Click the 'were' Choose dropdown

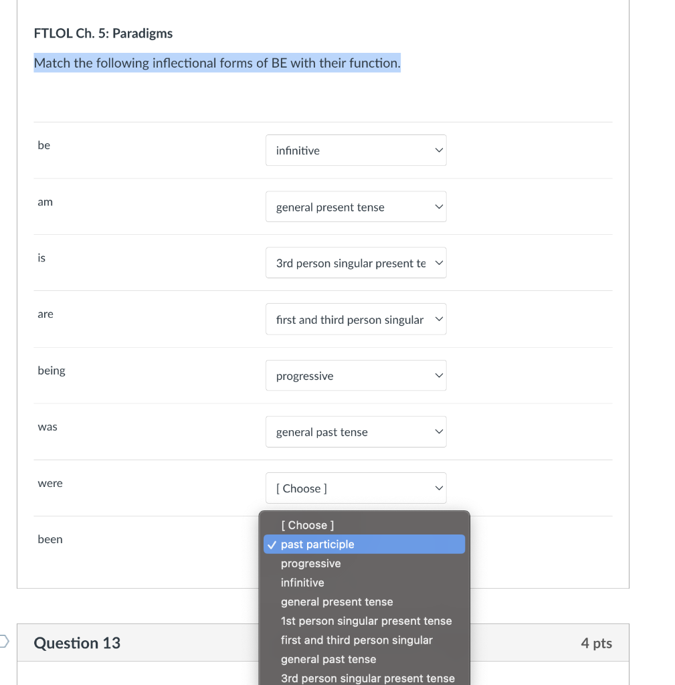[355, 488]
